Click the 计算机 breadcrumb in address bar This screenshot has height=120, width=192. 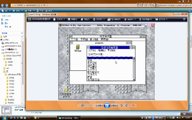coord(20,5)
